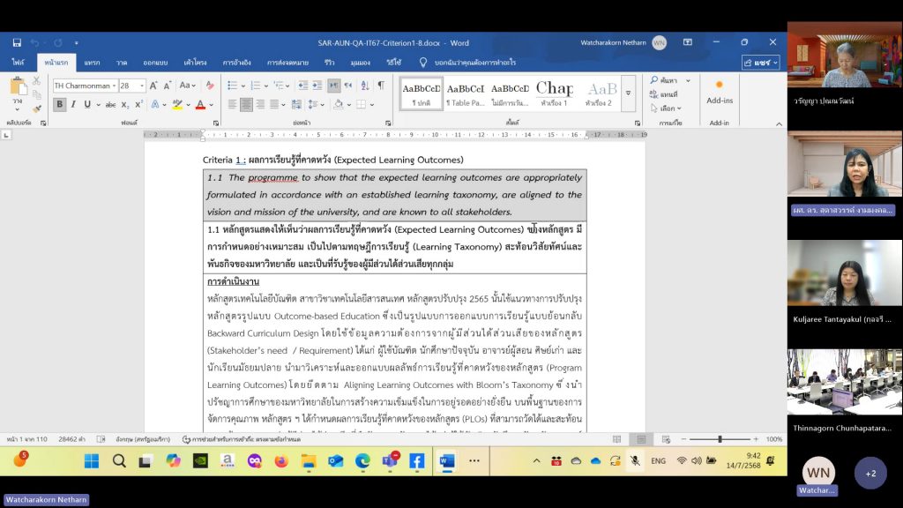This screenshot has height=508, width=903.
Task: Sort text with the A-Z icon
Action: tap(365, 86)
